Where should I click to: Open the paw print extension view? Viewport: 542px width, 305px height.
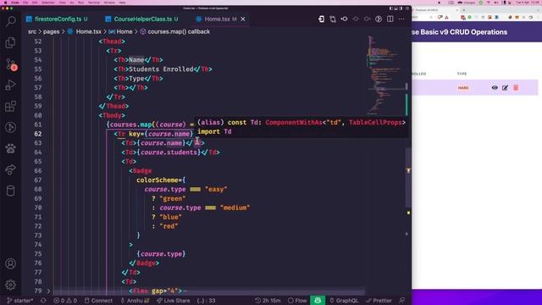pyautogui.click(x=11, y=148)
